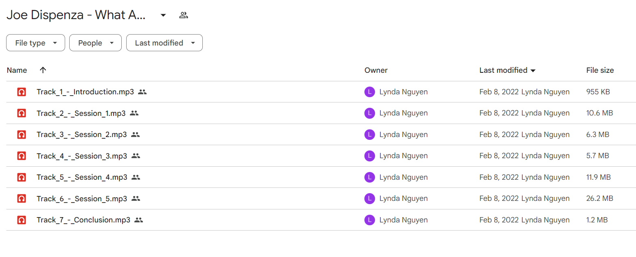
Task: Open the Last modified column sort dropdown
Action: tap(533, 71)
